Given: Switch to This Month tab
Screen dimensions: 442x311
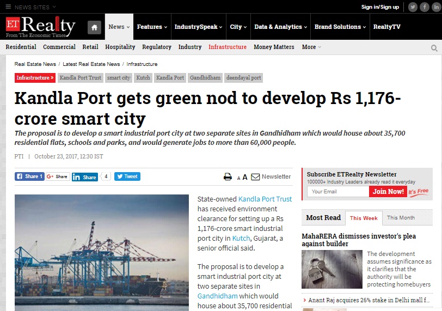Looking at the screenshot, I should (x=401, y=218).
